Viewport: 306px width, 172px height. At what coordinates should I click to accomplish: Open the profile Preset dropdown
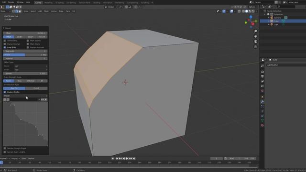pos(25,96)
